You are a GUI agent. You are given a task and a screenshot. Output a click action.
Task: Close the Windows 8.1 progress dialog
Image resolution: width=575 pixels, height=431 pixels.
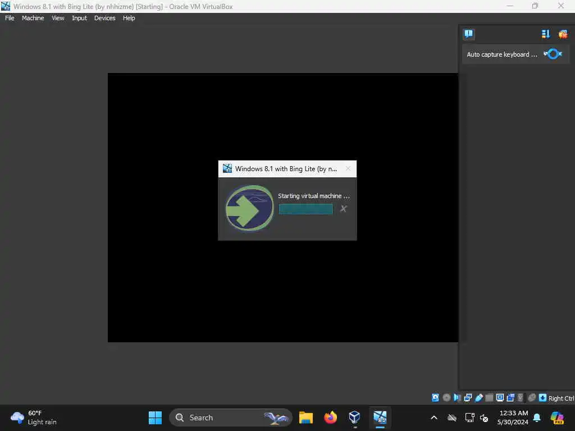(348, 168)
